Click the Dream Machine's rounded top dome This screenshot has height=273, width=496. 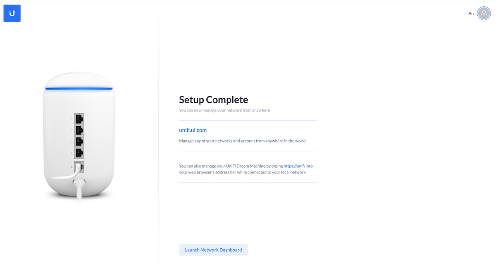tap(79, 80)
